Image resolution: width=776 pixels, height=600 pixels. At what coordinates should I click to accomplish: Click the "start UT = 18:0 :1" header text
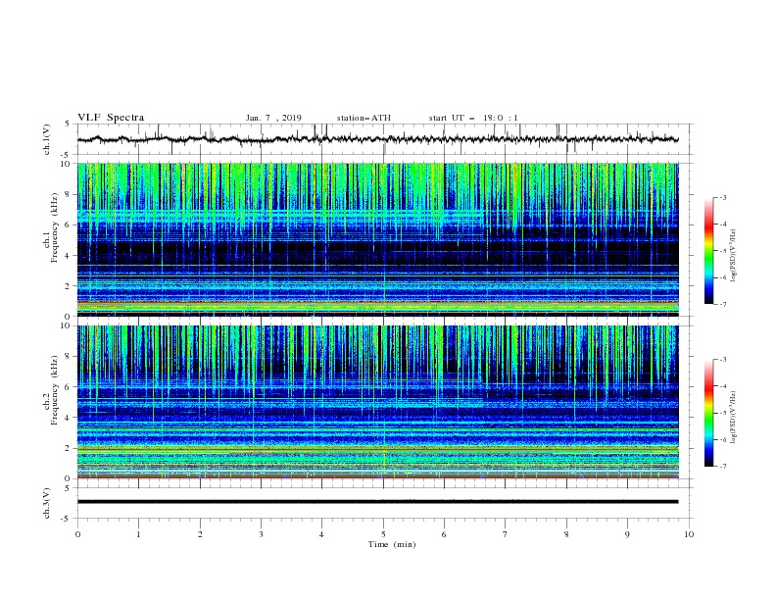473,118
